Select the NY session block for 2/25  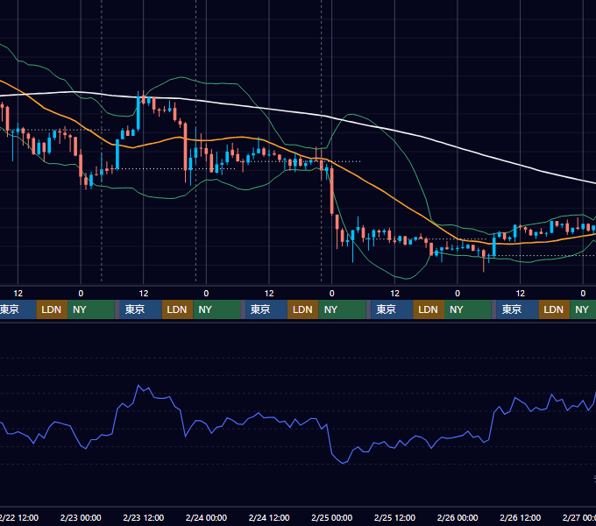coord(468,309)
